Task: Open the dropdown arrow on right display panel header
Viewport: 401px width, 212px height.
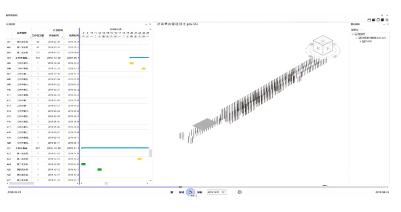Action: click(384, 24)
